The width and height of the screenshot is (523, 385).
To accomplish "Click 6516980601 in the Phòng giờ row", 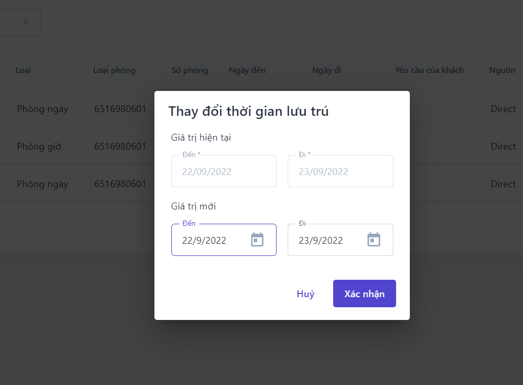I will point(120,146).
